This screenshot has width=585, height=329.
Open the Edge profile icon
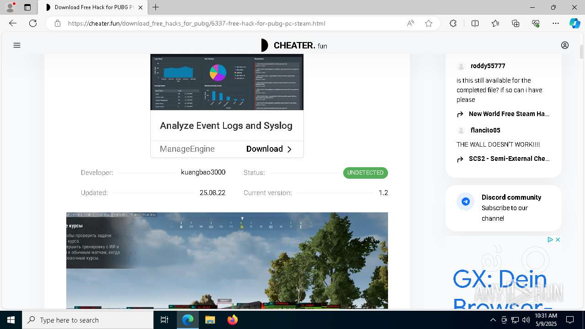(10, 7)
